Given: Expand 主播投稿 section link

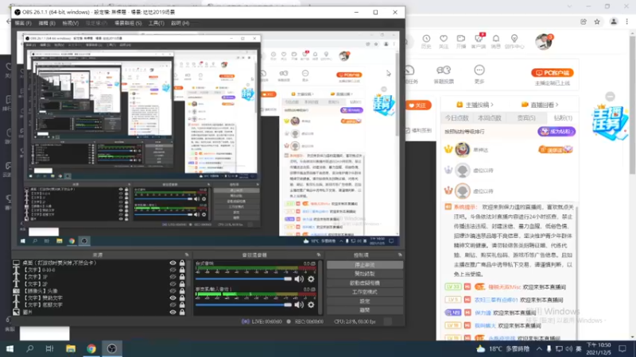Looking at the screenshot, I should click(x=475, y=105).
